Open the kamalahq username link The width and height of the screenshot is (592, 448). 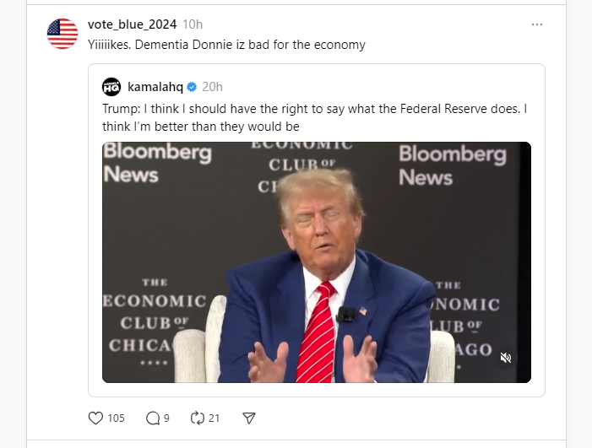coord(155,87)
